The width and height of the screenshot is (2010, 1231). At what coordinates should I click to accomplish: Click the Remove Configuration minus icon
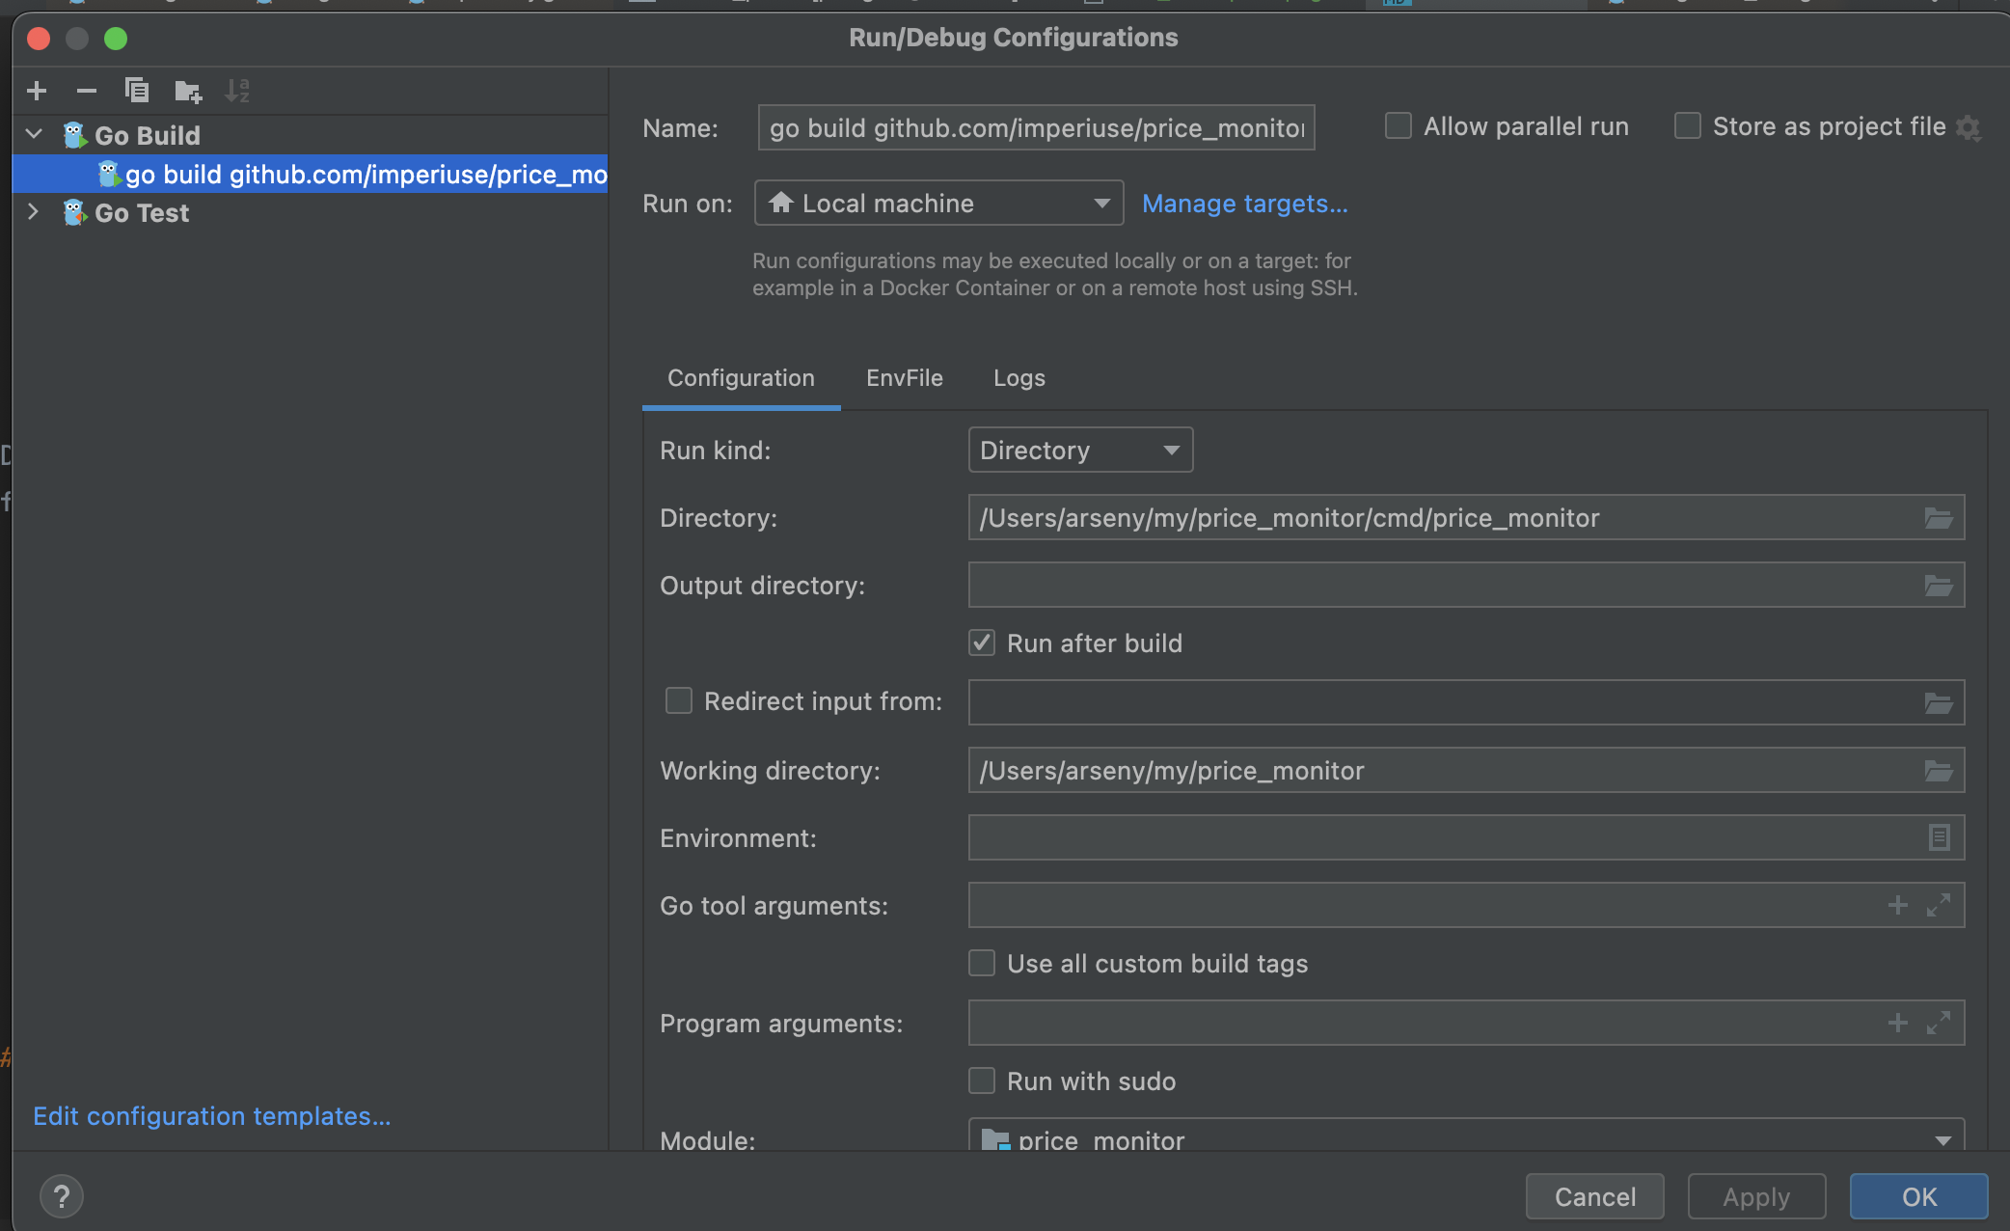[x=87, y=91]
